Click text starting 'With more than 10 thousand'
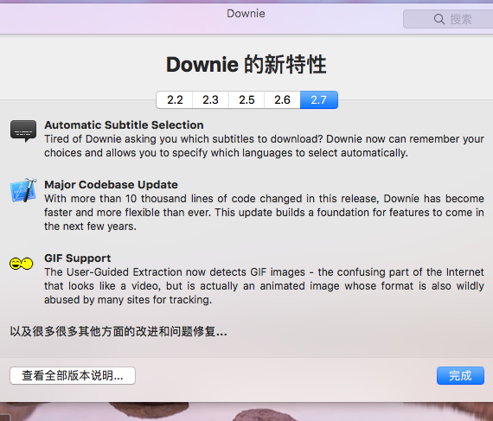Viewport: 493px width, 421px height. click(264, 213)
